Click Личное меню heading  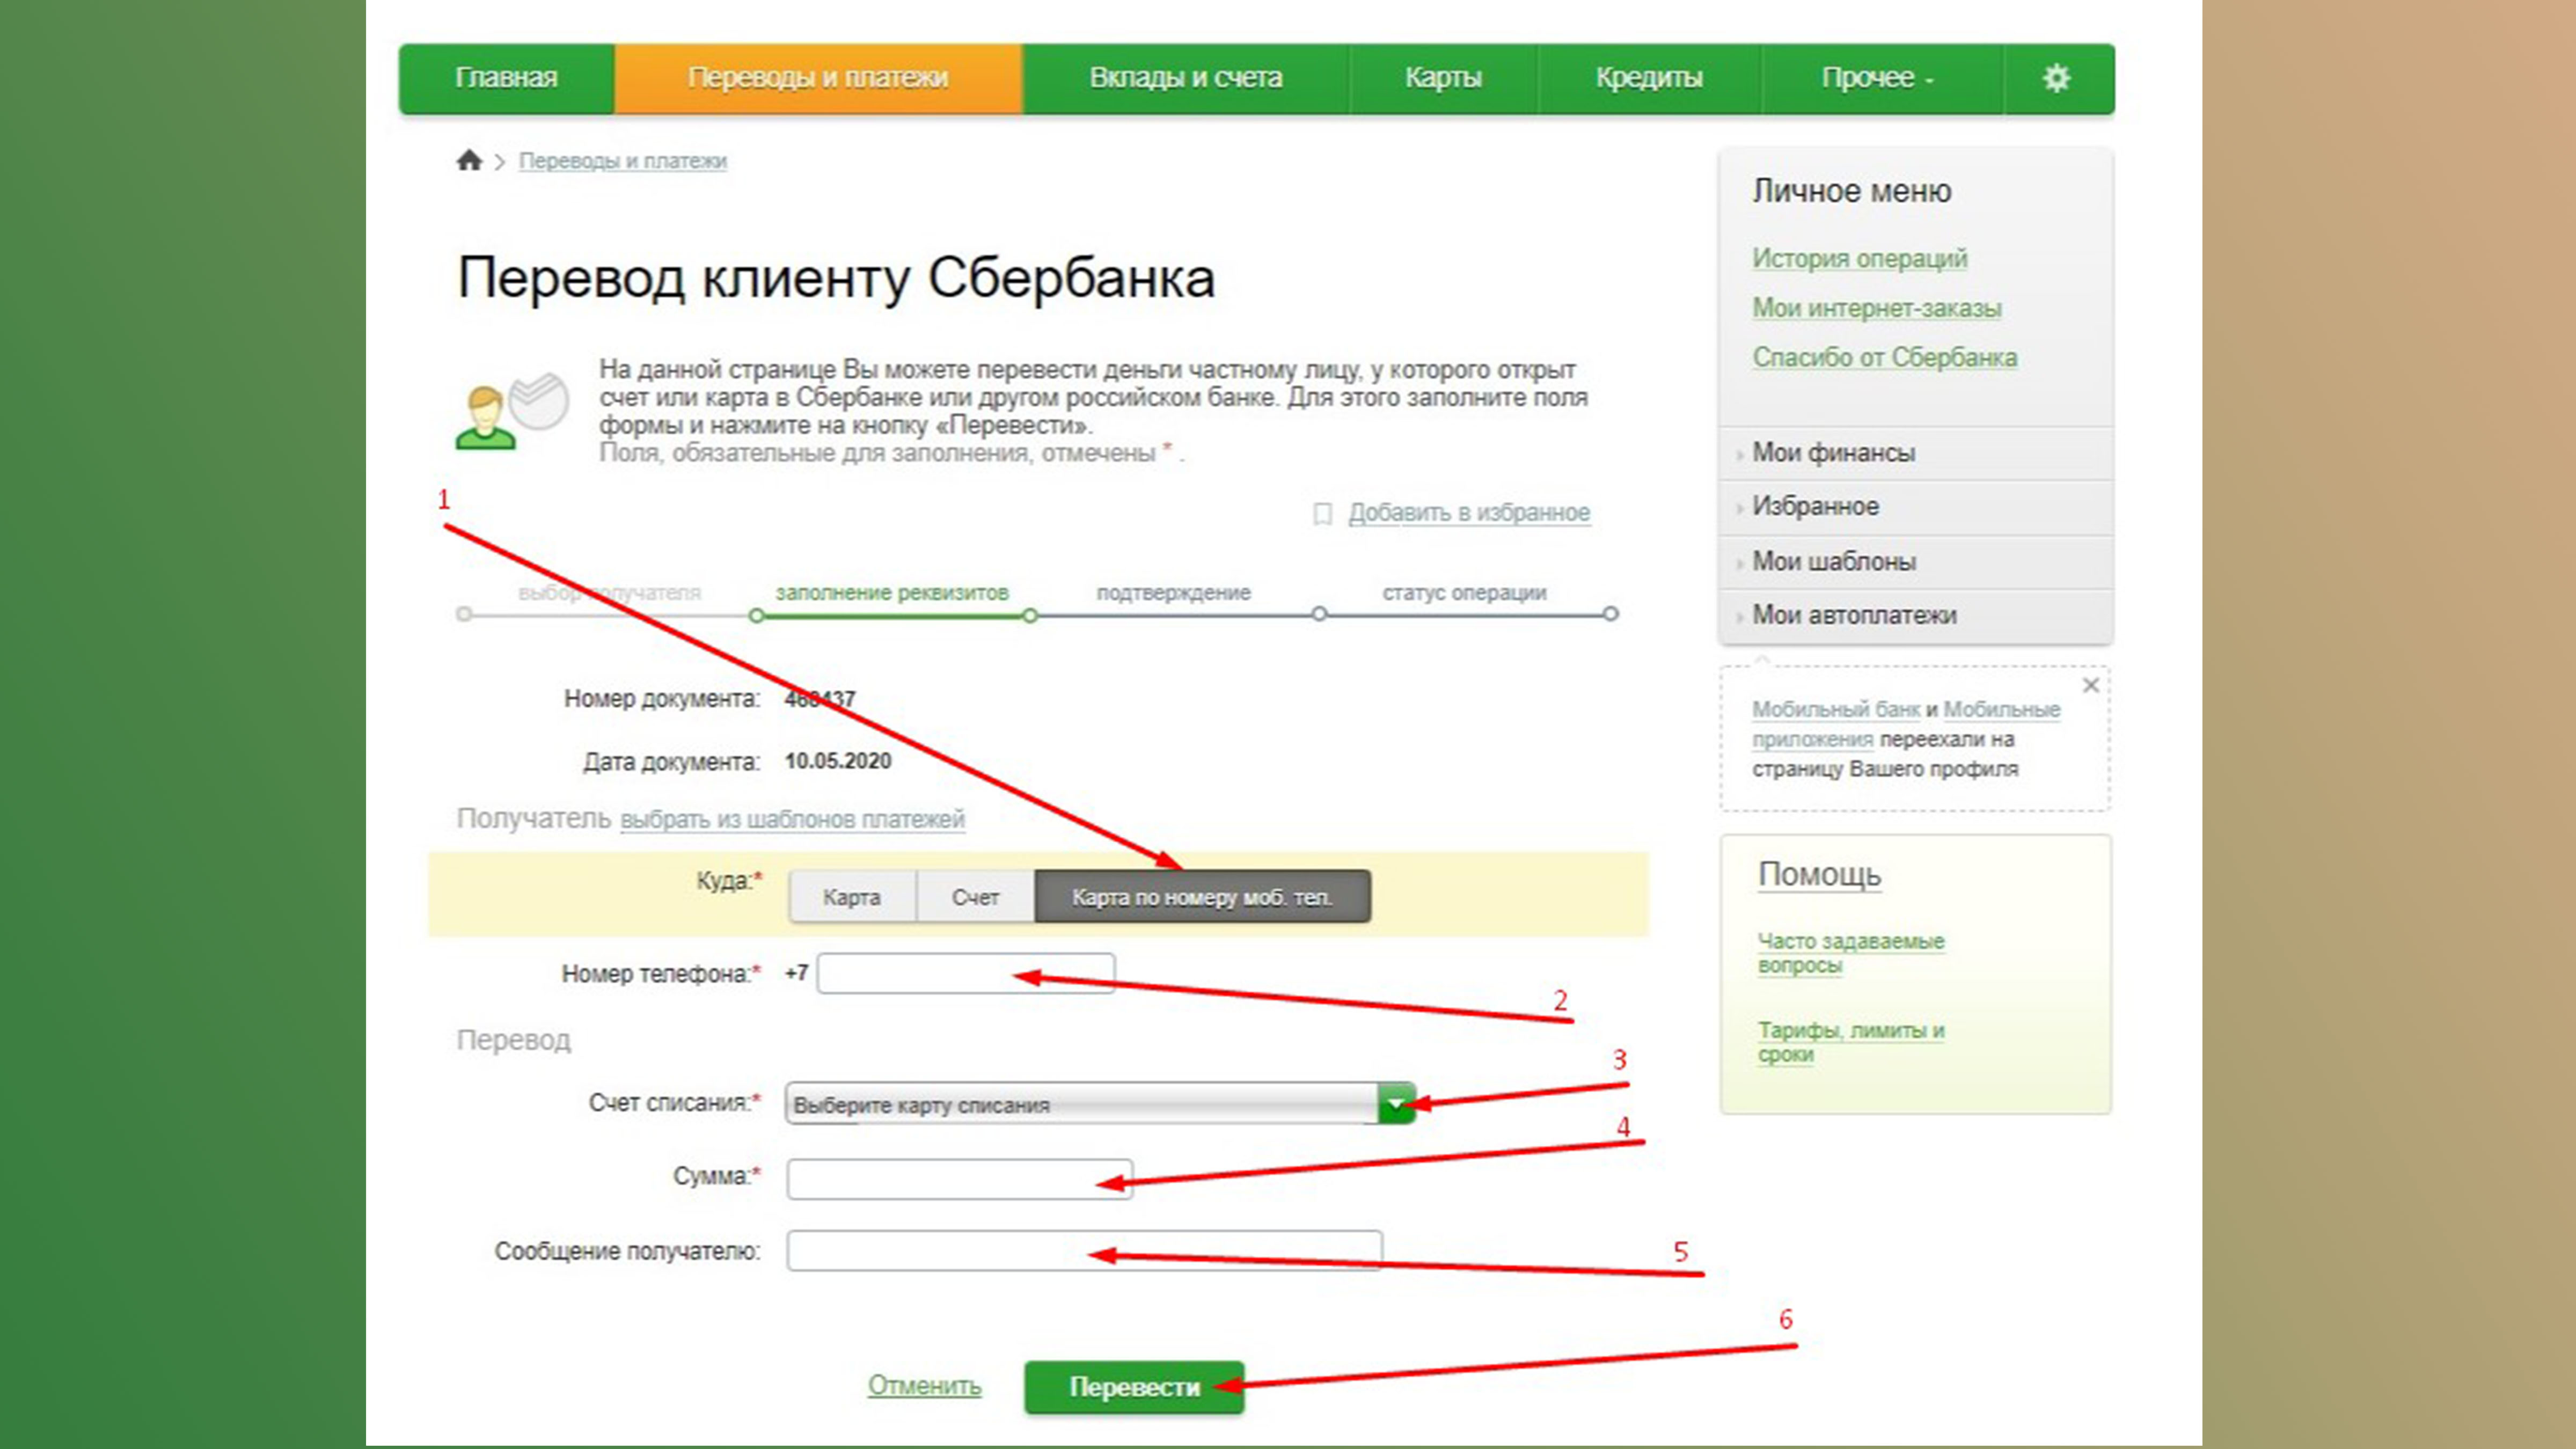(x=1851, y=191)
